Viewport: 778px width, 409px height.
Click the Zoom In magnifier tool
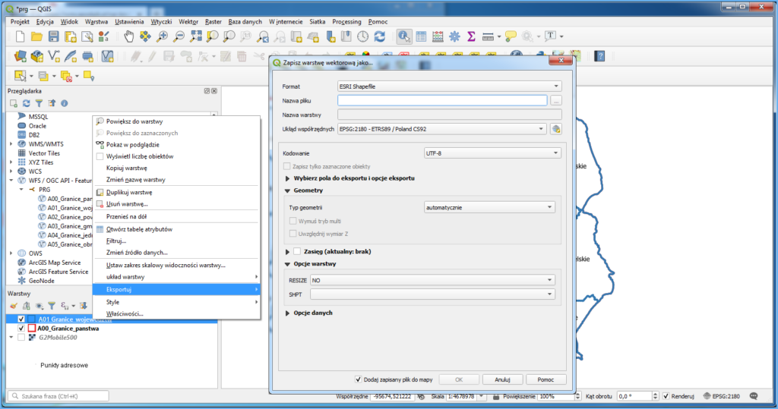coord(163,36)
